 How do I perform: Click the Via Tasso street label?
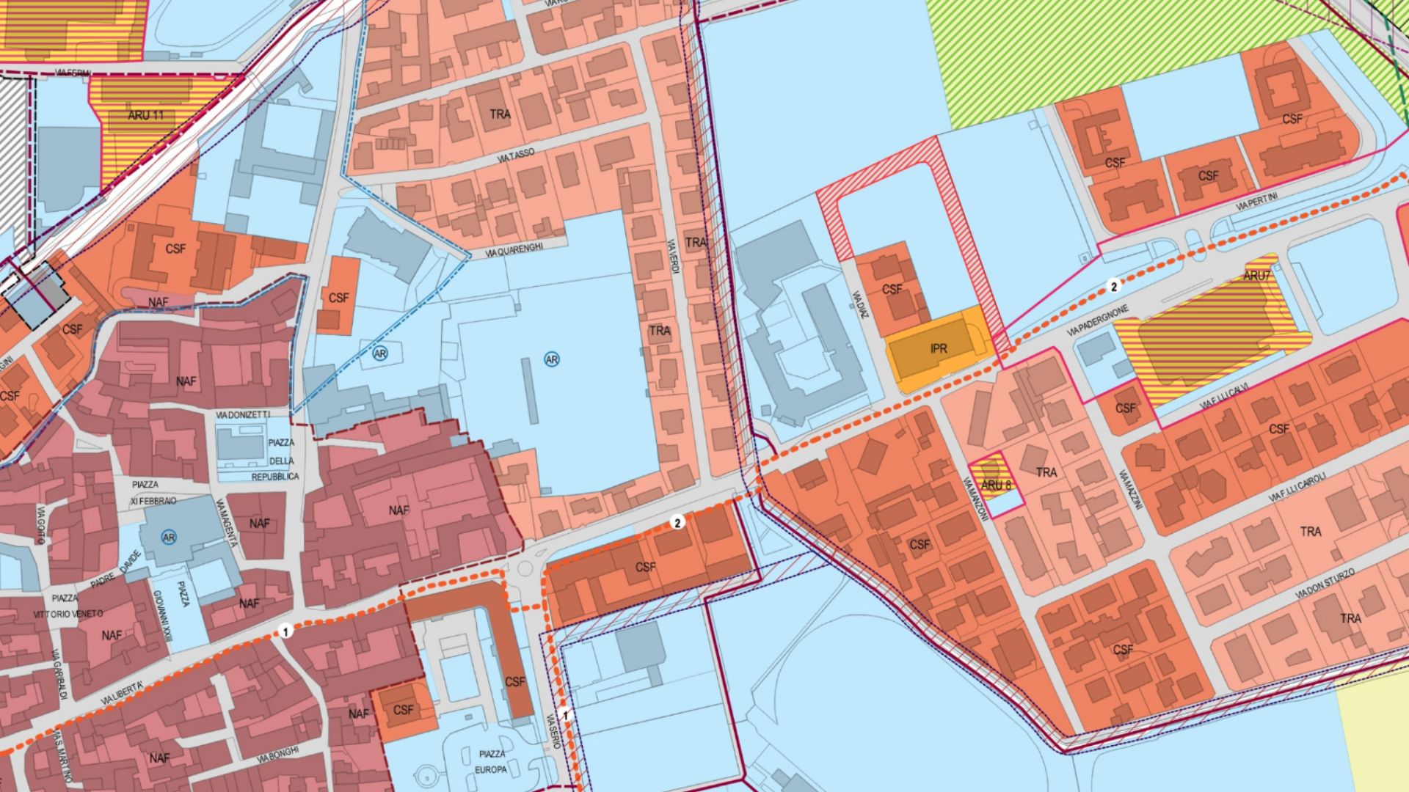click(515, 155)
